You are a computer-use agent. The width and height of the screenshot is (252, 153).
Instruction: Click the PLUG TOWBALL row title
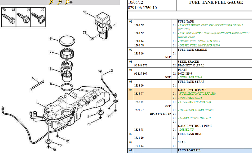(x=189, y=150)
